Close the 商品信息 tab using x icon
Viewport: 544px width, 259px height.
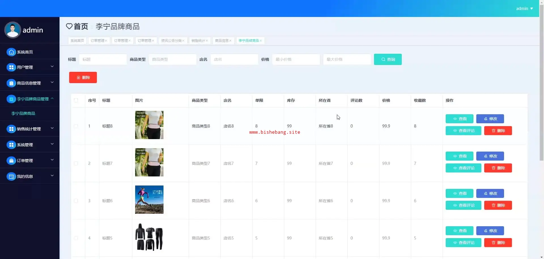(x=230, y=41)
